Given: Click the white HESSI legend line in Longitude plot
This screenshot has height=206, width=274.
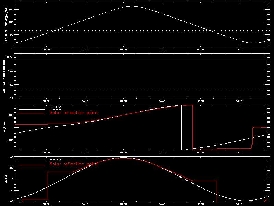Looking at the screenshot, I should (x=32, y=109).
